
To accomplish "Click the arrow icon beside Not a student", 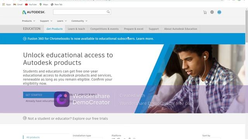I will pos(25,118).
